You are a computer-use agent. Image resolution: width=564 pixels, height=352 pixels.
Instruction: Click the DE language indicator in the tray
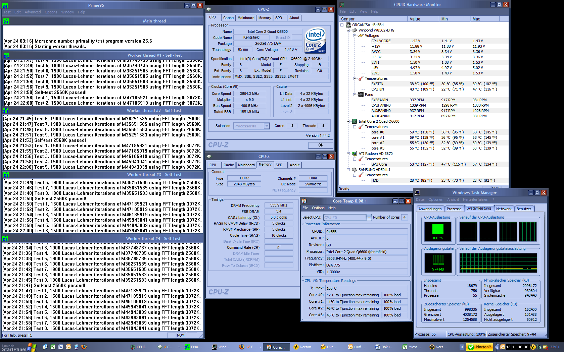point(462,347)
